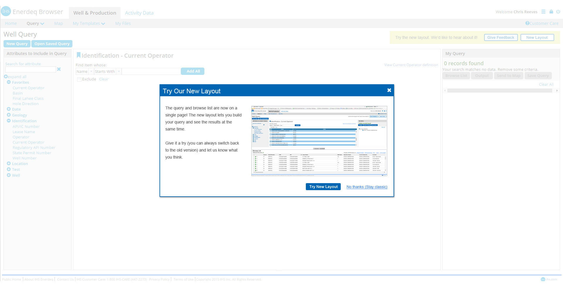This screenshot has width=563, height=287.
Task: Open the My Templates dropdown
Action: coord(89,23)
